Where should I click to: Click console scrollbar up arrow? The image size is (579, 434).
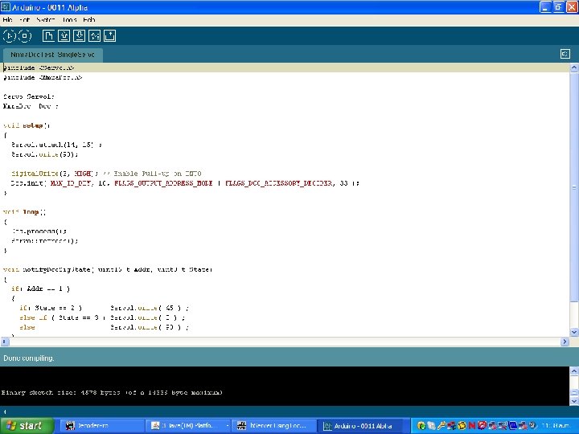tap(574, 371)
